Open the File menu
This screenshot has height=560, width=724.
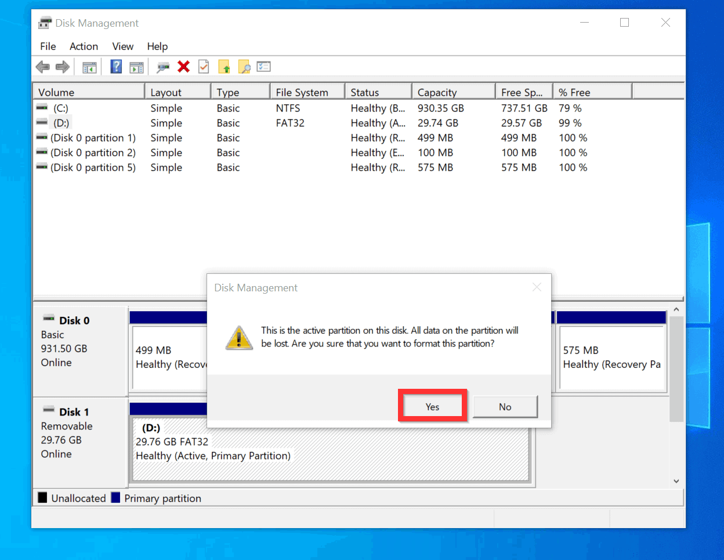point(48,46)
